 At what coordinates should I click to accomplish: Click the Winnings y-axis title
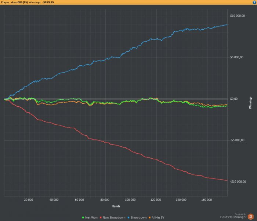click(250, 103)
